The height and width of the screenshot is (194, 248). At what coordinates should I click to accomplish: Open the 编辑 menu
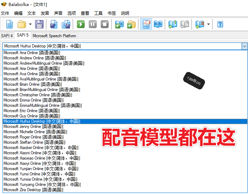pos(18,13)
